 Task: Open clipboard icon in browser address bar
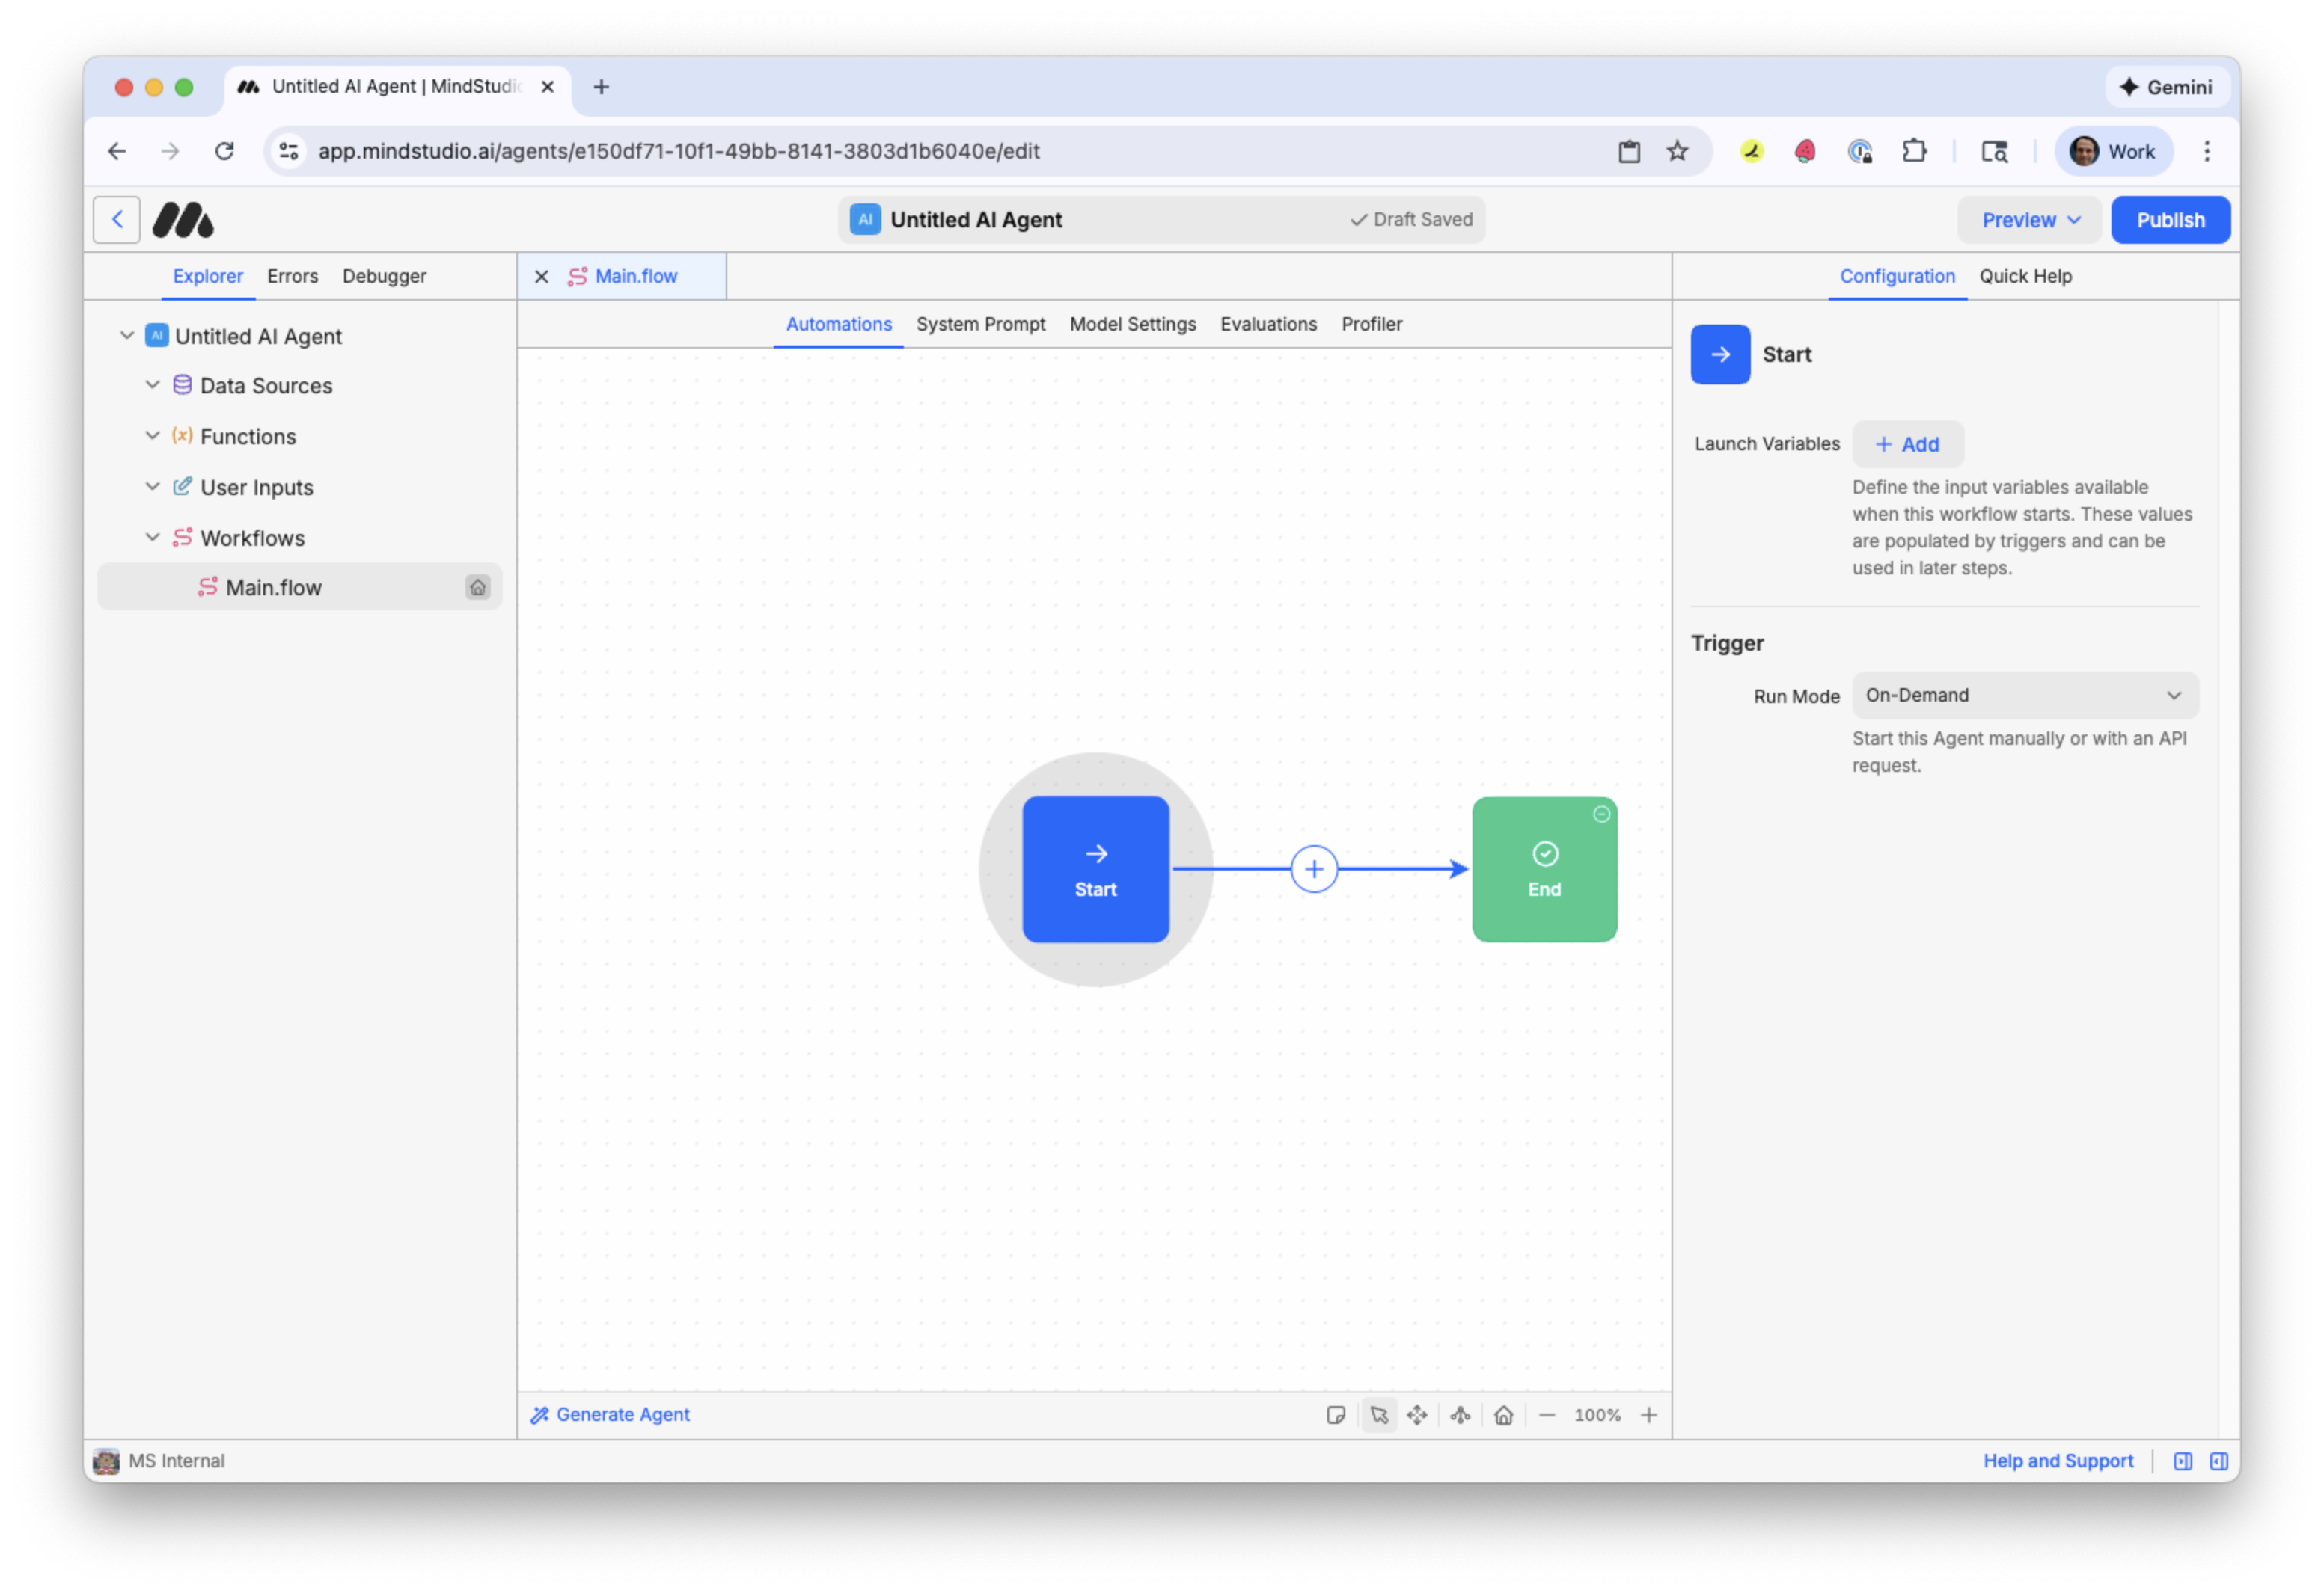click(1629, 151)
